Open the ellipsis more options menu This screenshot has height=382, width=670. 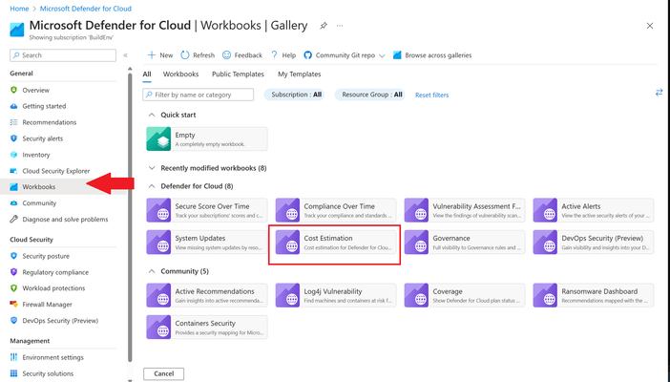[340, 26]
